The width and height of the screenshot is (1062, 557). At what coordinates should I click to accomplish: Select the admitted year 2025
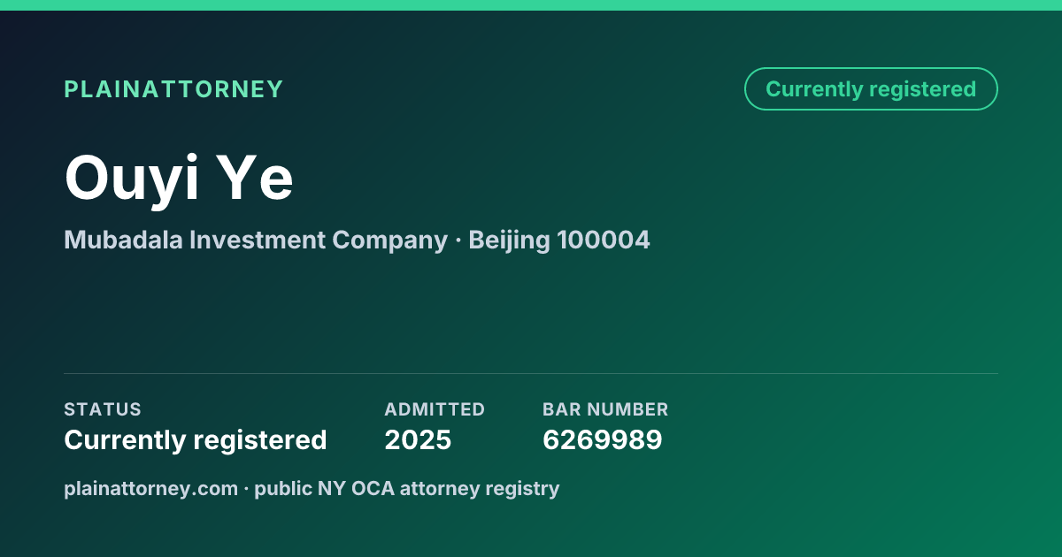point(418,439)
